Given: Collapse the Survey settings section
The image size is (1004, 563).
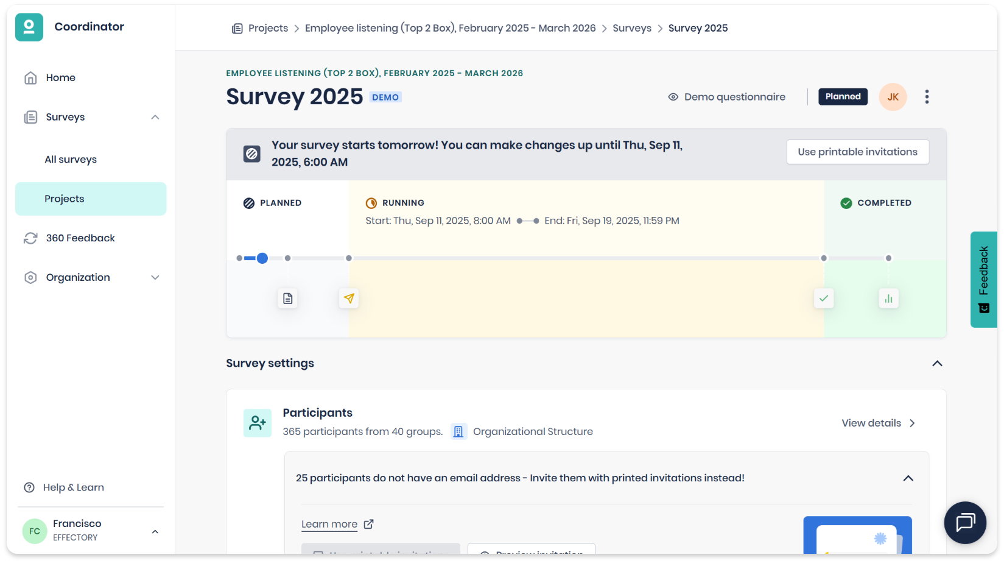Looking at the screenshot, I should tap(936, 363).
